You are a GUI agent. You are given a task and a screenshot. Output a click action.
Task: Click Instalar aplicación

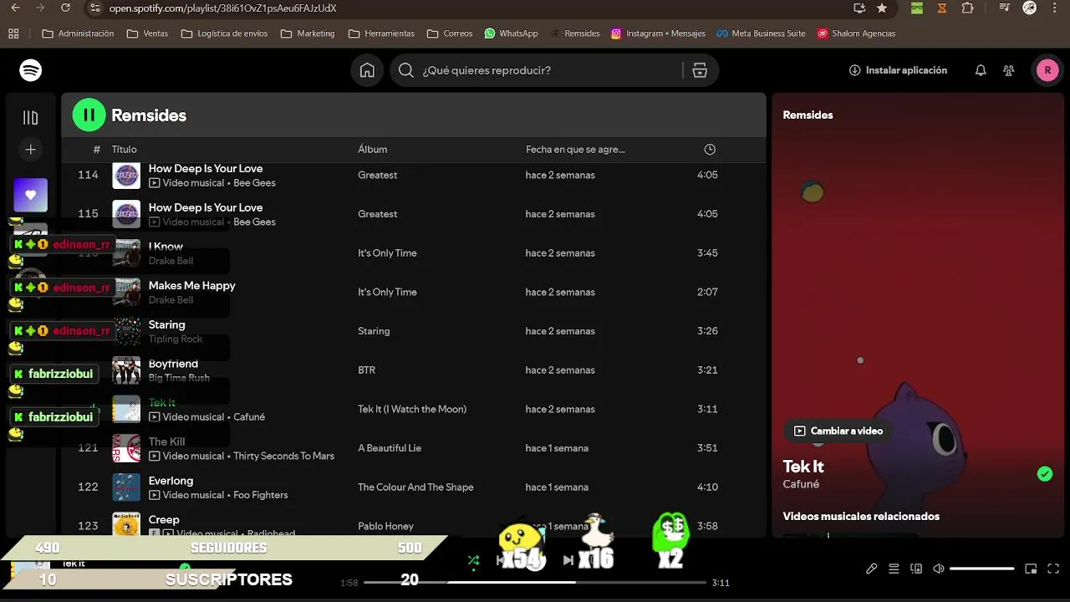(898, 70)
